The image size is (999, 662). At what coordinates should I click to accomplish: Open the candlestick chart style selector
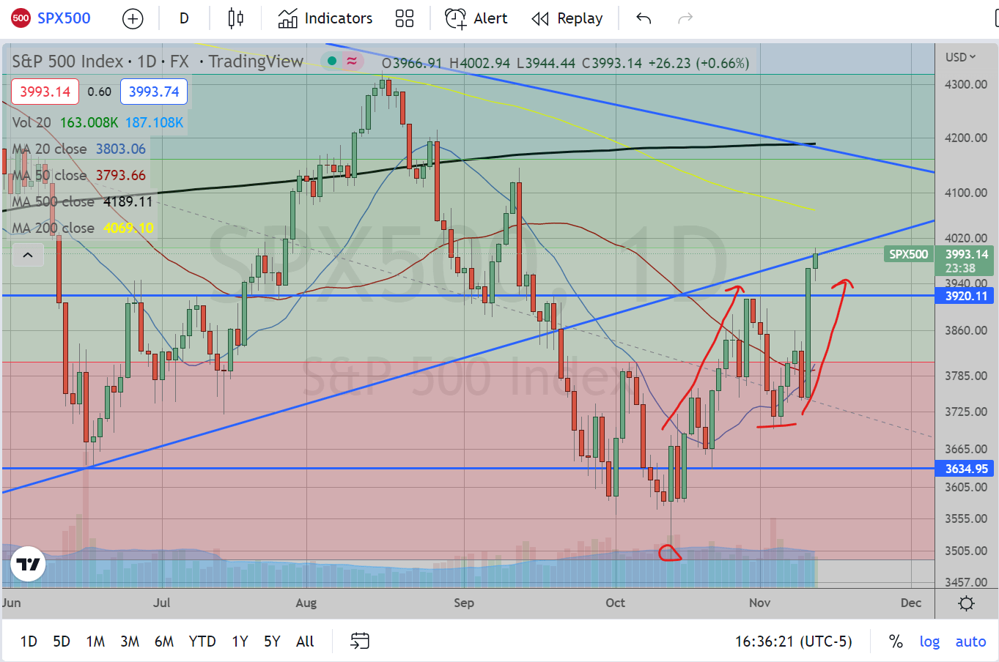pos(235,19)
